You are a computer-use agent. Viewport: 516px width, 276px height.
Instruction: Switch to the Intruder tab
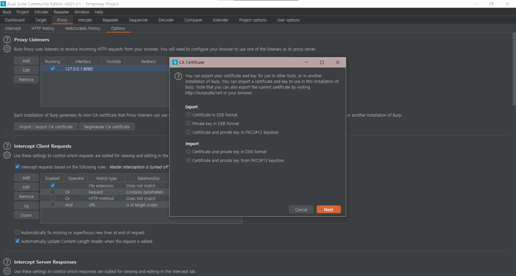click(x=85, y=20)
